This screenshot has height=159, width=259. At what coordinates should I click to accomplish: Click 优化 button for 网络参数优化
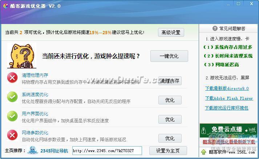[x=170, y=138]
